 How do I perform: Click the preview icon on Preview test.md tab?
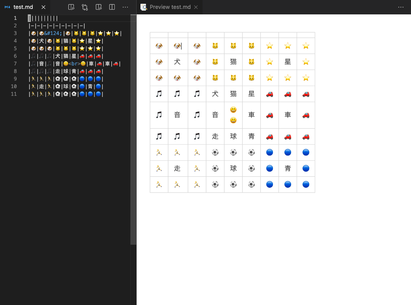[144, 7]
